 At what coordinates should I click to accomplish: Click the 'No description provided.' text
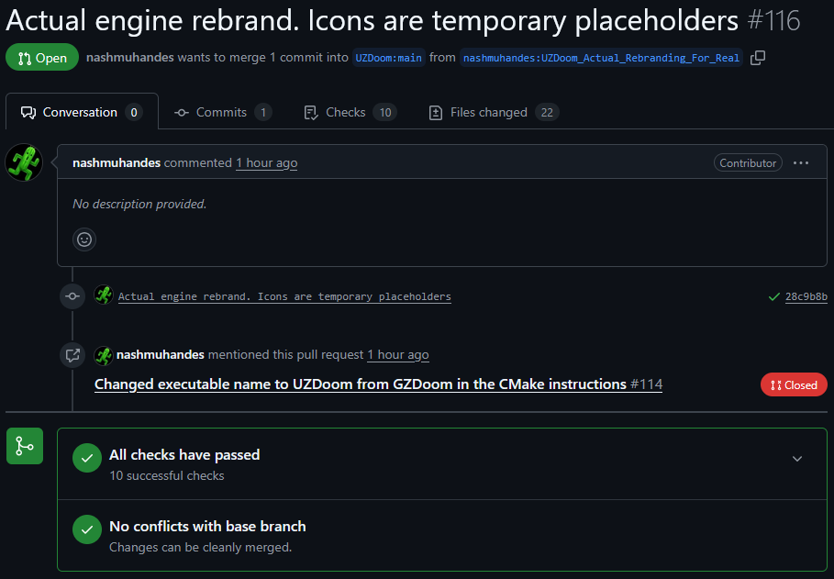[x=139, y=204]
